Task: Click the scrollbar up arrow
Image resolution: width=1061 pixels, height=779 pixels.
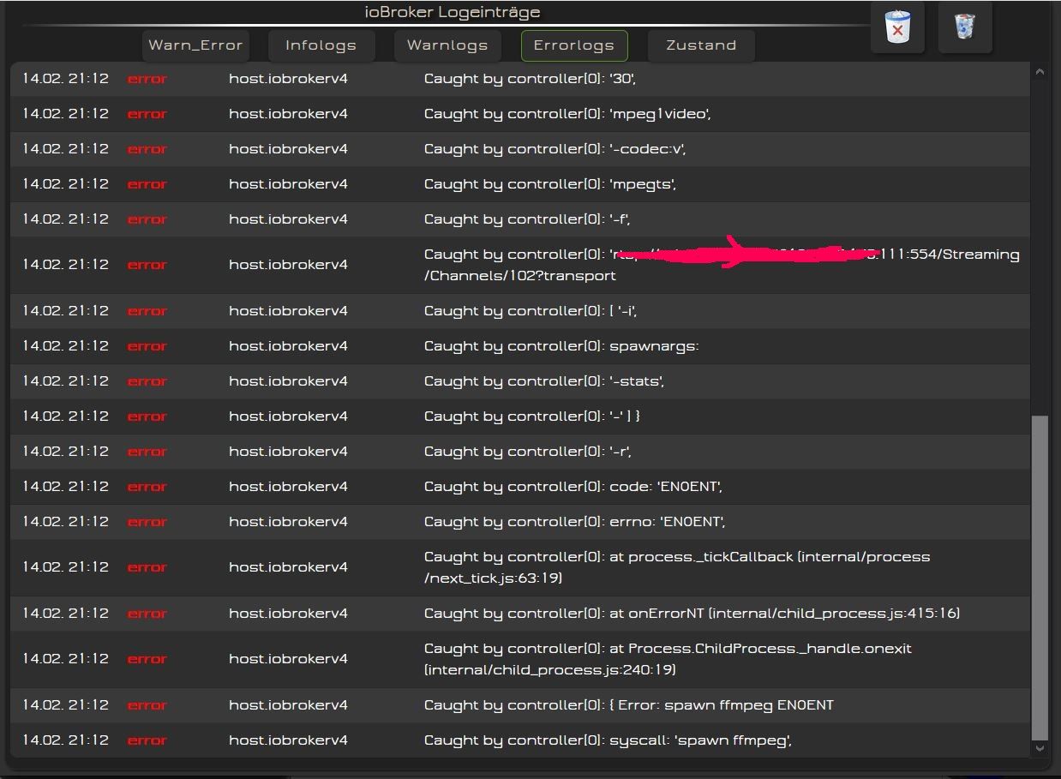Action: coord(1040,73)
